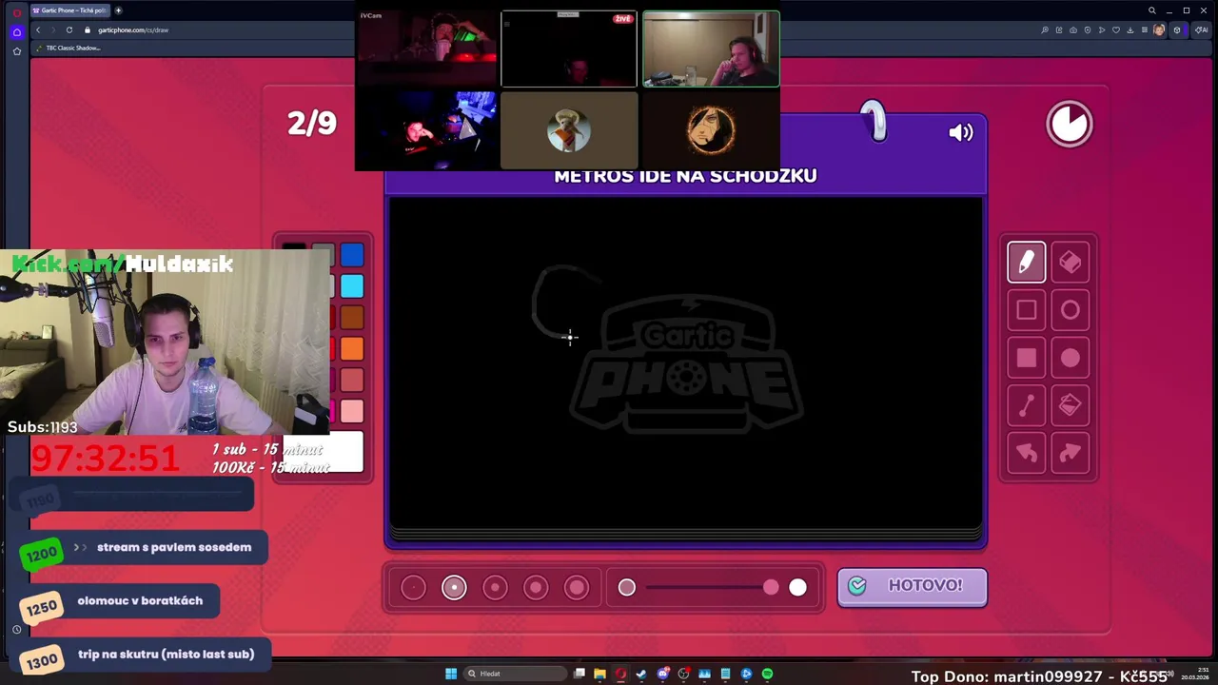Open a new browser tab
1218x685 pixels.
pyautogui.click(x=118, y=10)
